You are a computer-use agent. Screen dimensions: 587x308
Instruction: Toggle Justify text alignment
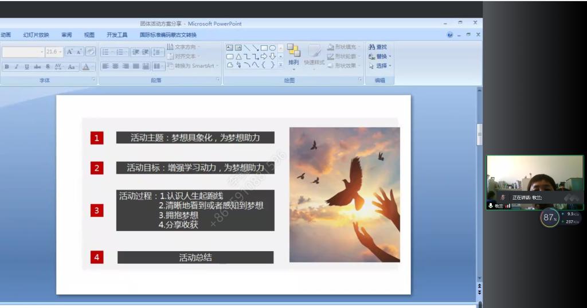click(x=136, y=67)
